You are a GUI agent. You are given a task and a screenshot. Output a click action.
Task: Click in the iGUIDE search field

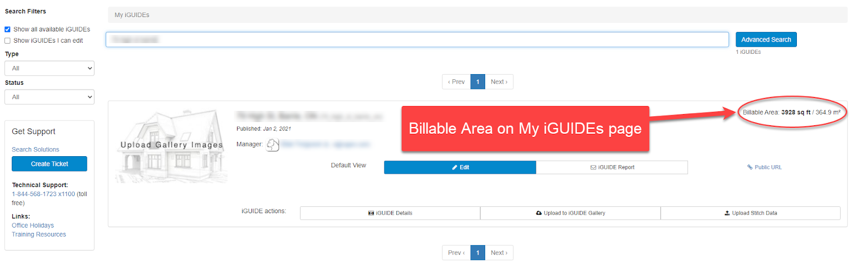coord(417,39)
